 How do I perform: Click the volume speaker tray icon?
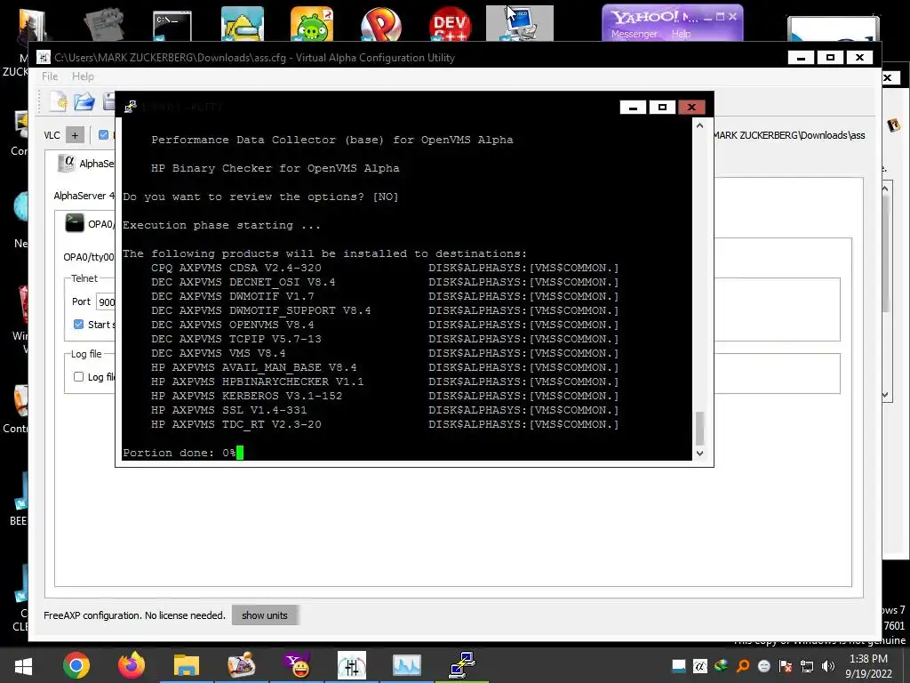828,666
